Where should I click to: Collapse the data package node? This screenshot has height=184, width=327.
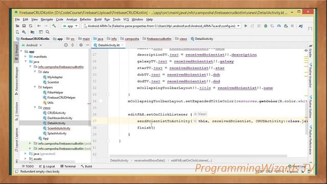(x=35, y=72)
